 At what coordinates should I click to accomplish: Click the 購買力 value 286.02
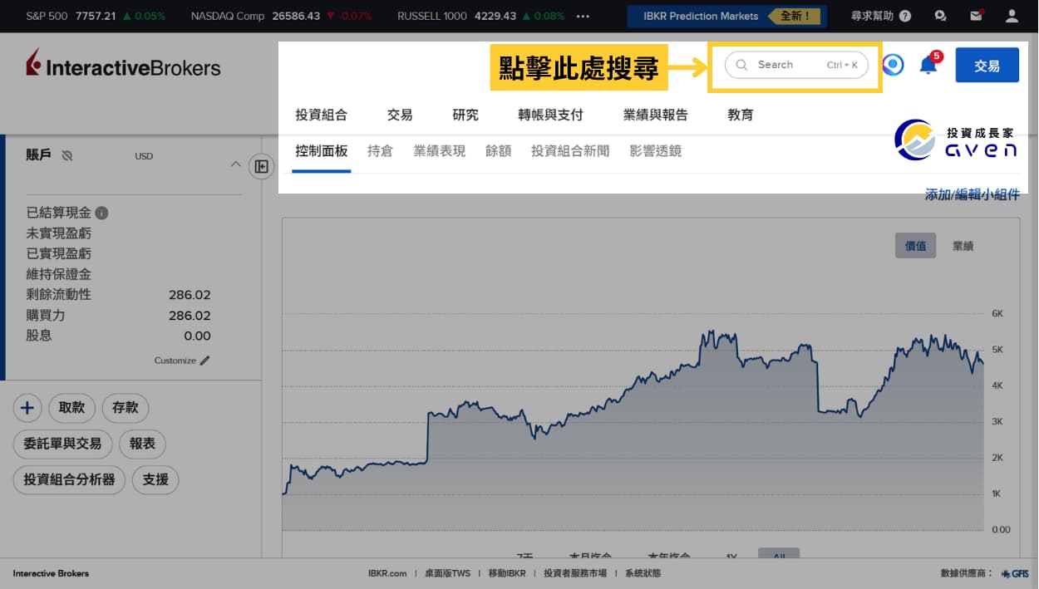[x=190, y=316]
